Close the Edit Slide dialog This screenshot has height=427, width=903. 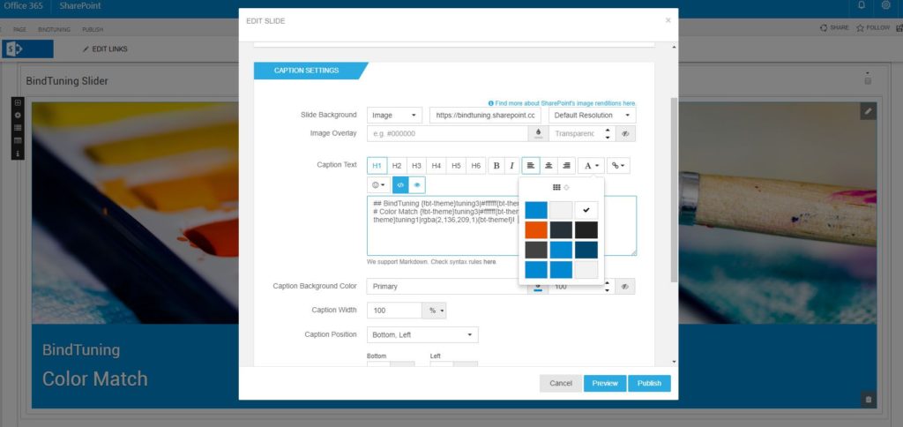[x=668, y=20]
